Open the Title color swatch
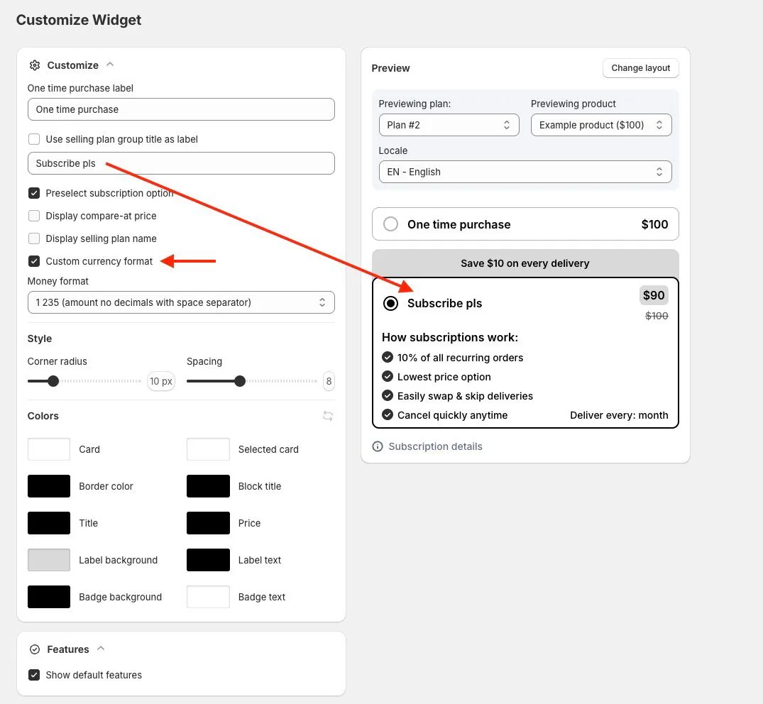This screenshot has width=763, height=704. (49, 523)
